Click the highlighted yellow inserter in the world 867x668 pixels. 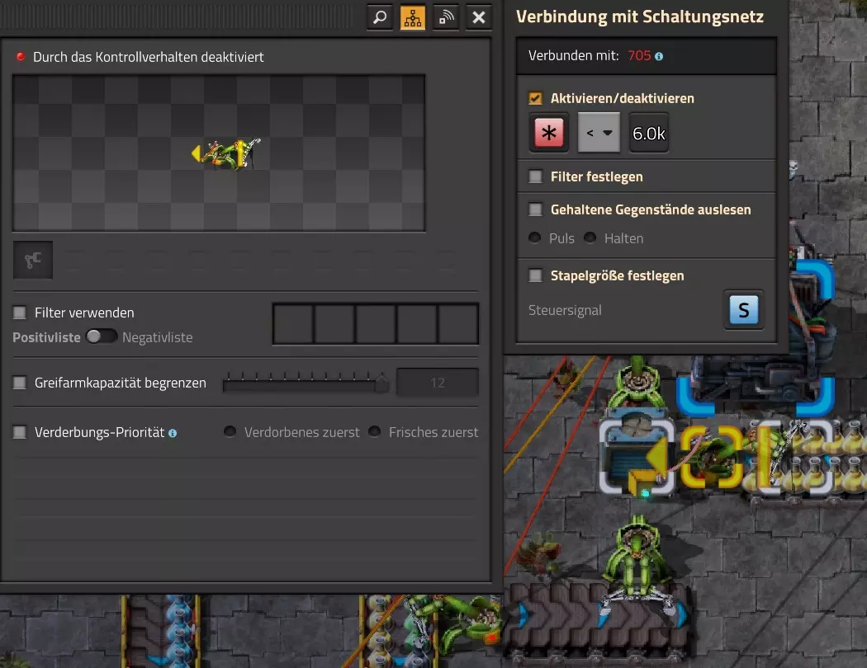(711, 457)
